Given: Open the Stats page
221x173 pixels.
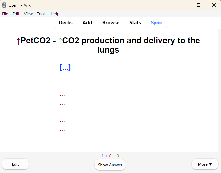Looking at the screenshot, I should pos(135,23).
